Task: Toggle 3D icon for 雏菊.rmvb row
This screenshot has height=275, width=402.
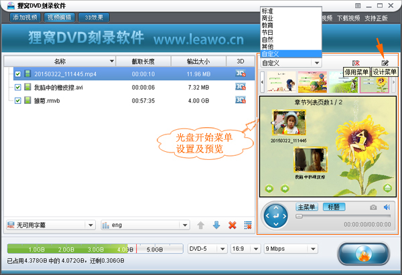Action: (x=241, y=100)
